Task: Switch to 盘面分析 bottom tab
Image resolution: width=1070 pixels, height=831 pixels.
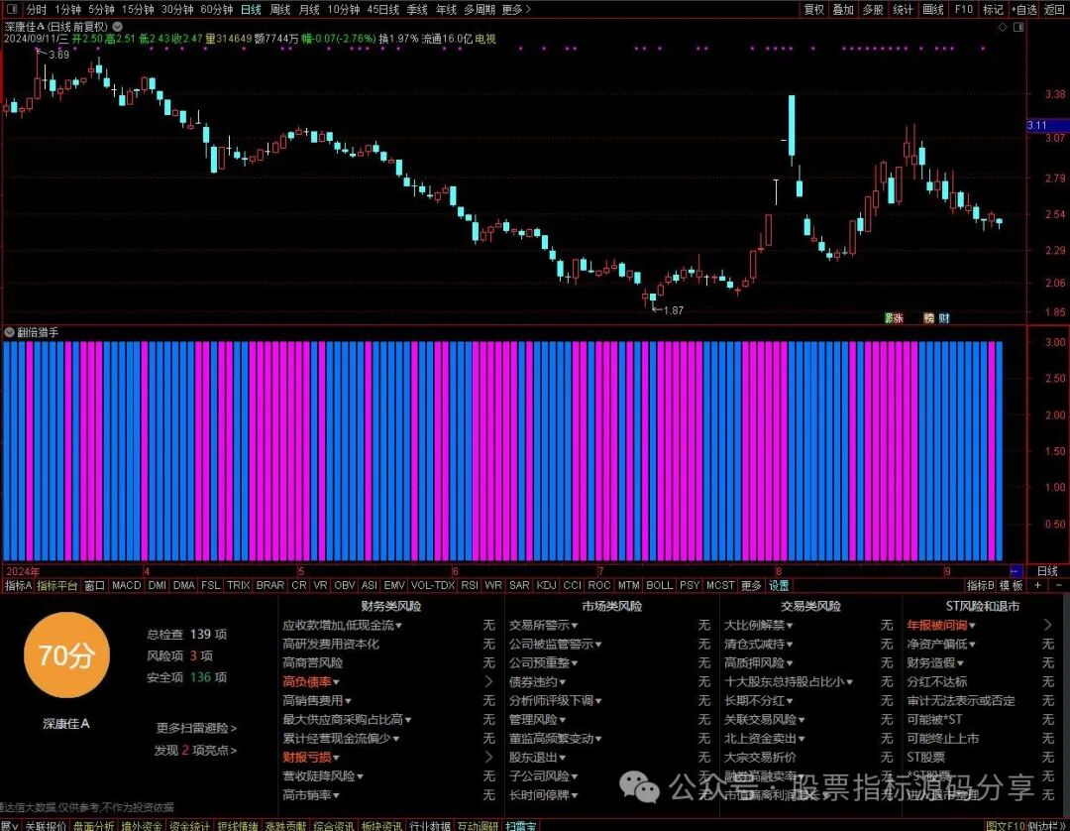Action: [93, 825]
